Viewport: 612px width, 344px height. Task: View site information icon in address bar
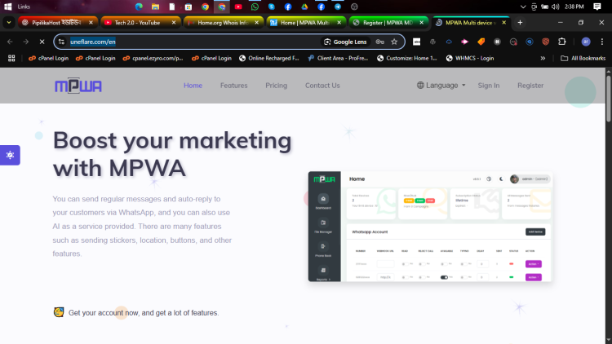click(x=62, y=42)
